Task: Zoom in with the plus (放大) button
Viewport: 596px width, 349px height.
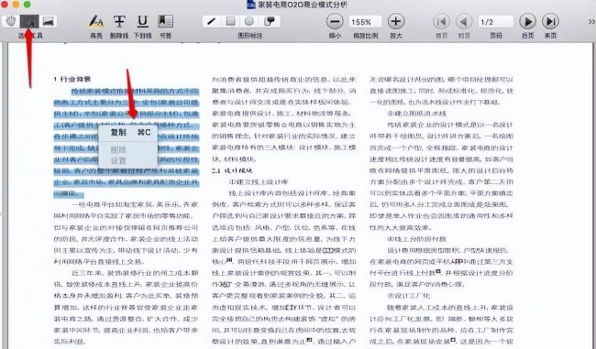Action: coord(396,22)
